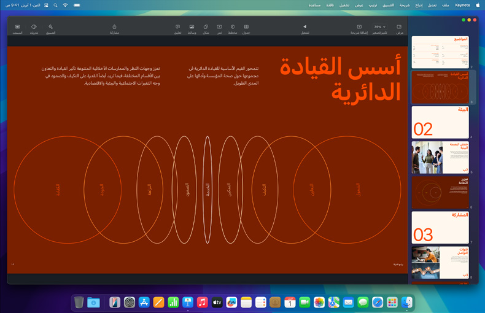This screenshot has width=485, height=313.
Task: Play the slideshow with تشغيل button
Action: [305, 28]
